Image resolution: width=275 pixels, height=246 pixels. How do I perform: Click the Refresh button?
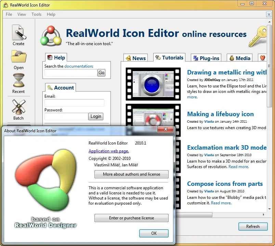tap(253, 227)
